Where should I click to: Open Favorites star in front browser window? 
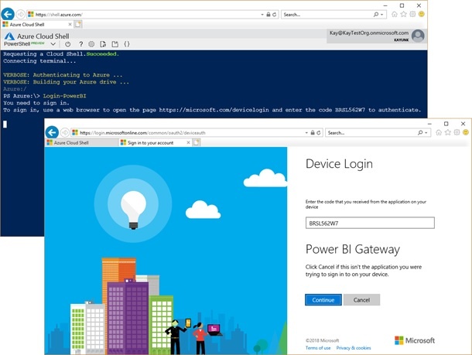[448, 132]
